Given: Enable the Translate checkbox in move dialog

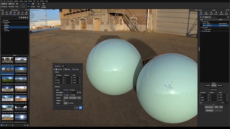Looking at the screenshot, I should click(x=54, y=69).
